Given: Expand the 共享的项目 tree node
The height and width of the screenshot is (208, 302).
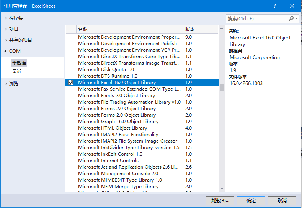Looking at the screenshot, I should pos(5,40).
